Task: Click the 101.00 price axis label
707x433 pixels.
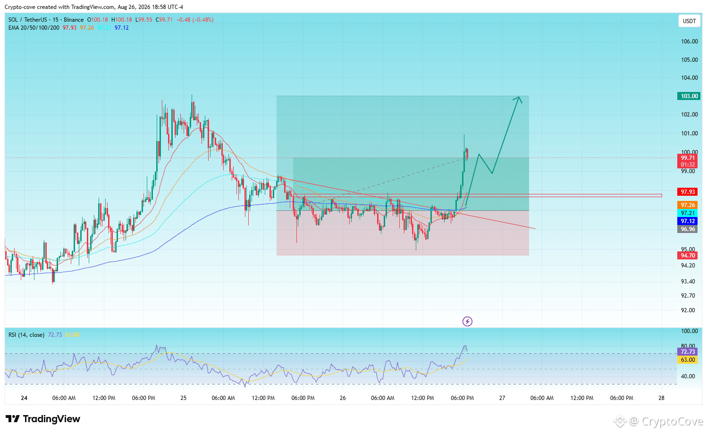Action: 689,133
